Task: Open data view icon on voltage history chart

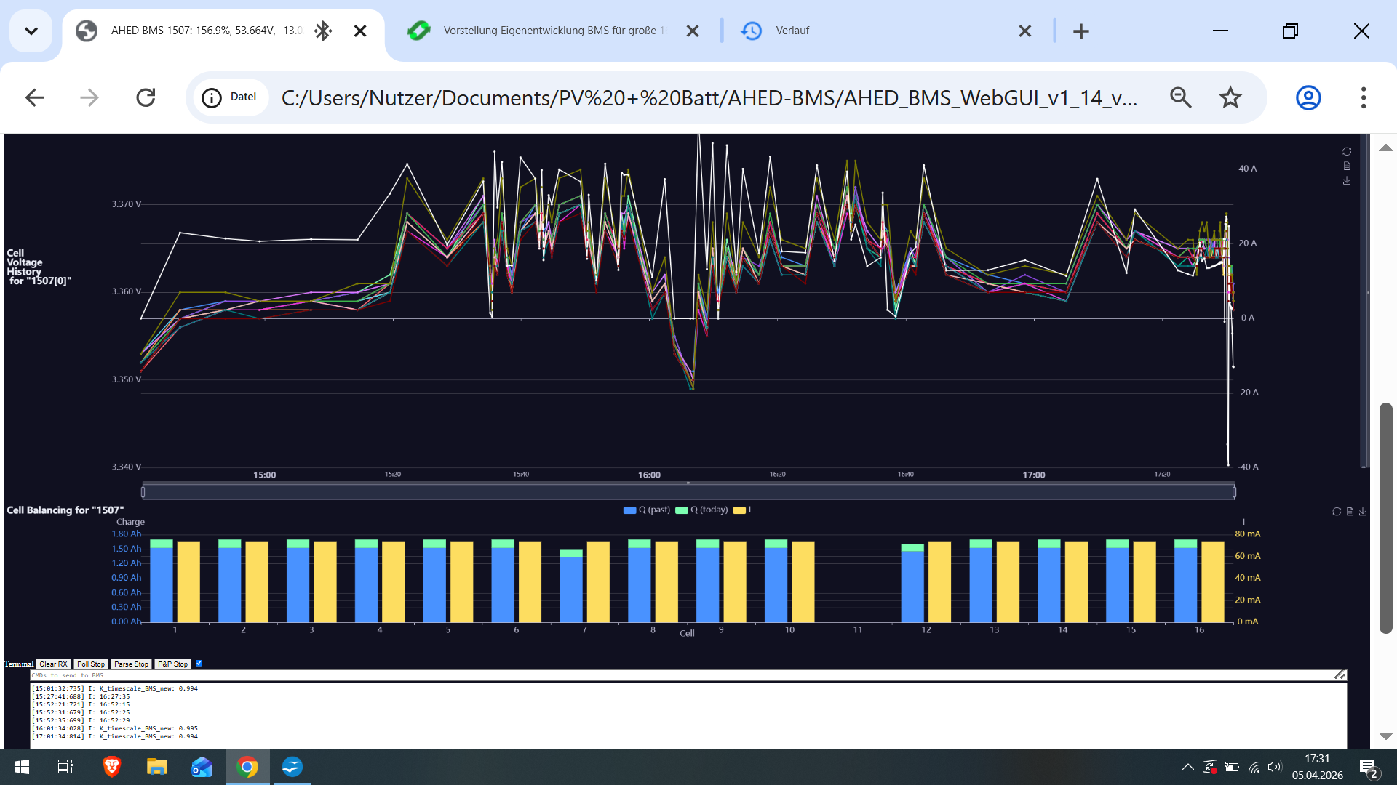Action: (1347, 166)
